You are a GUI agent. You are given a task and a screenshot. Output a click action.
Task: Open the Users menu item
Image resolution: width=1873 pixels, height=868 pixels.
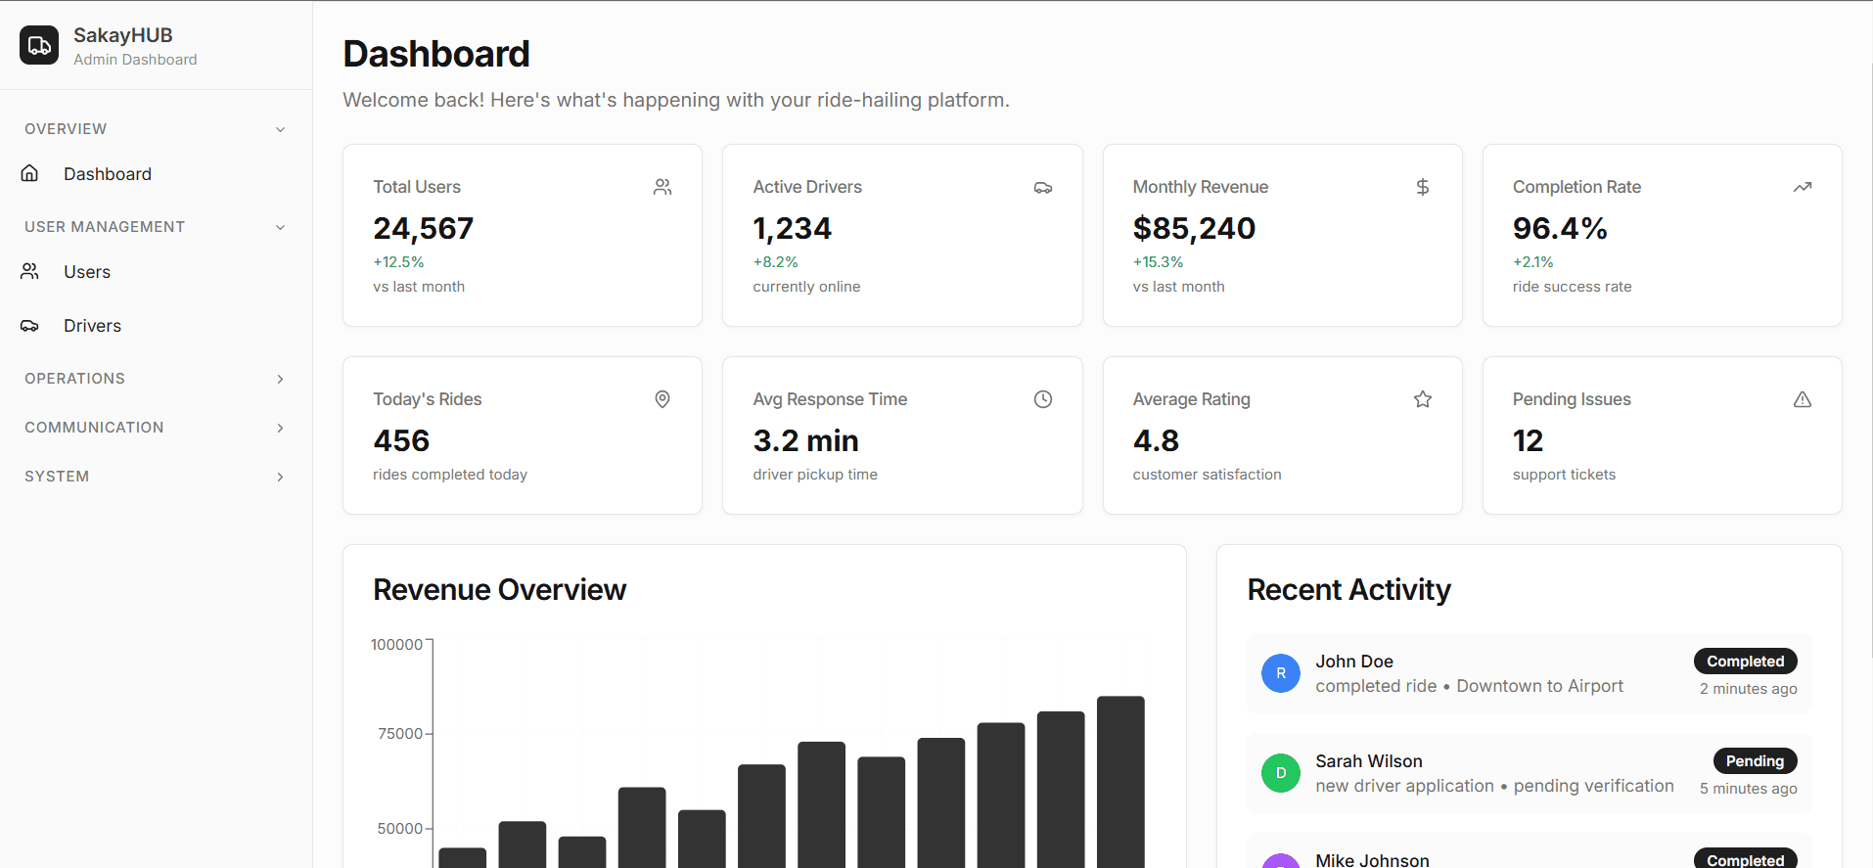pyautogui.click(x=155, y=272)
